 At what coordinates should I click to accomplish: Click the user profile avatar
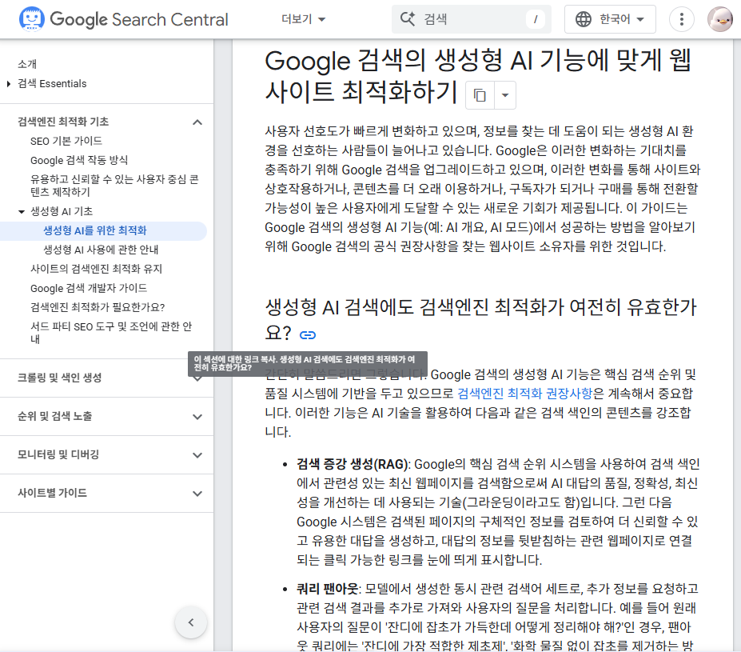coord(719,19)
